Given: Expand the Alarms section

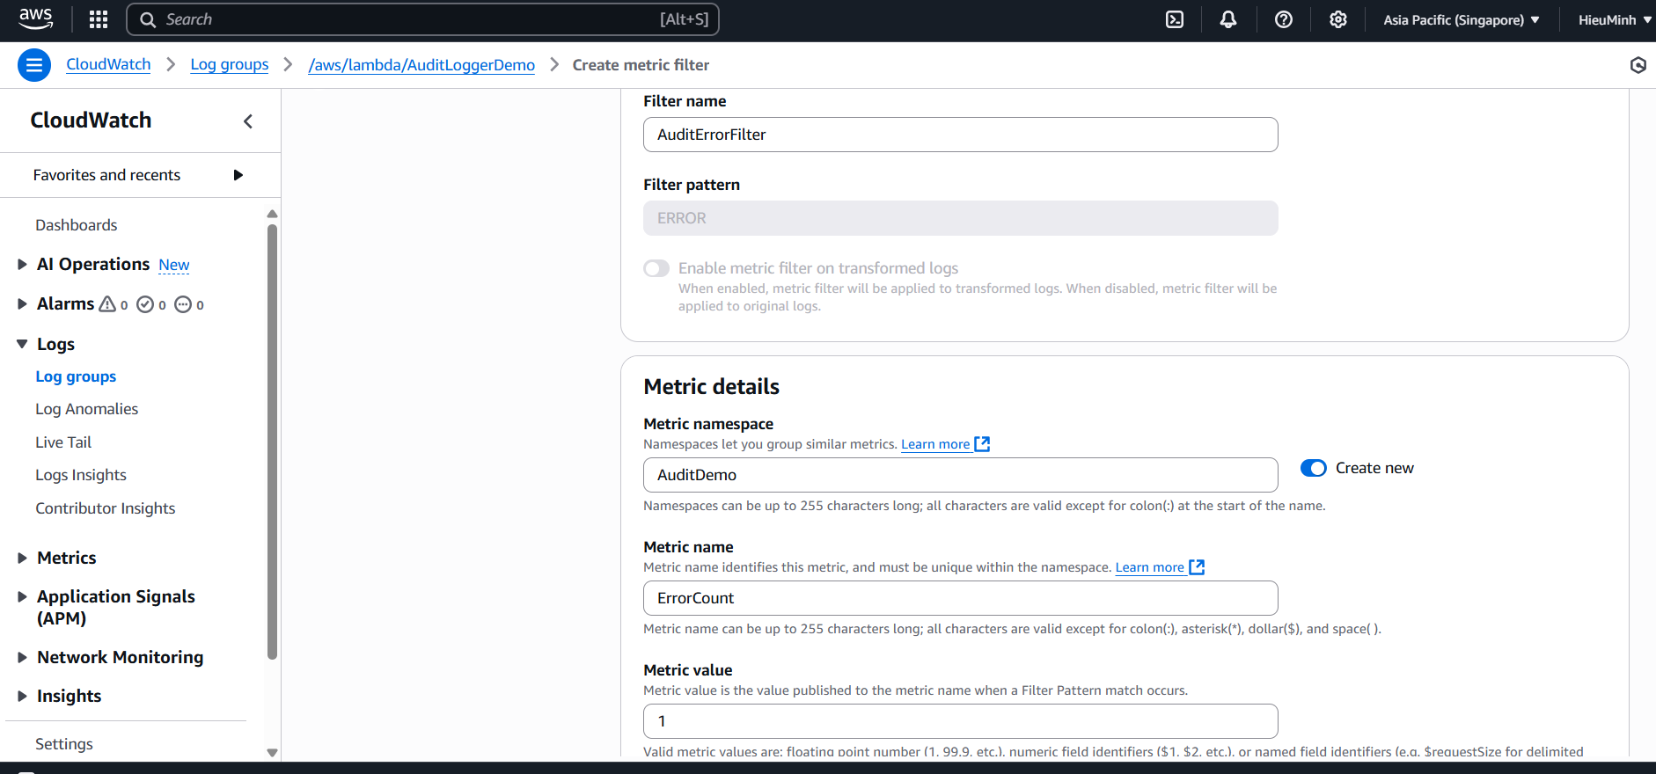Looking at the screenshot, I should (22, 303).
